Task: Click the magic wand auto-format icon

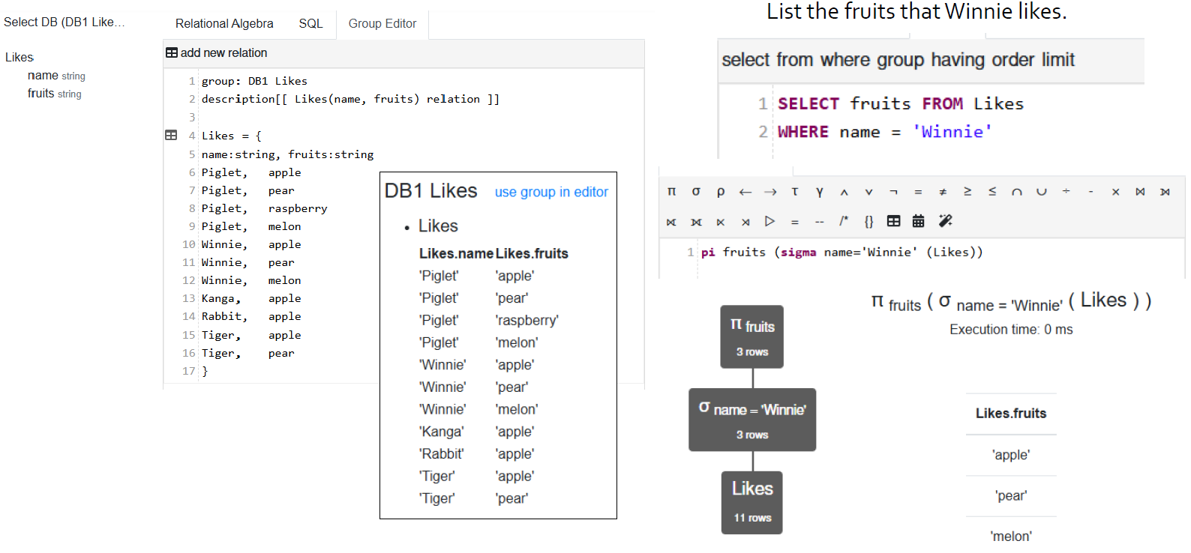Action: pos(945,221)
